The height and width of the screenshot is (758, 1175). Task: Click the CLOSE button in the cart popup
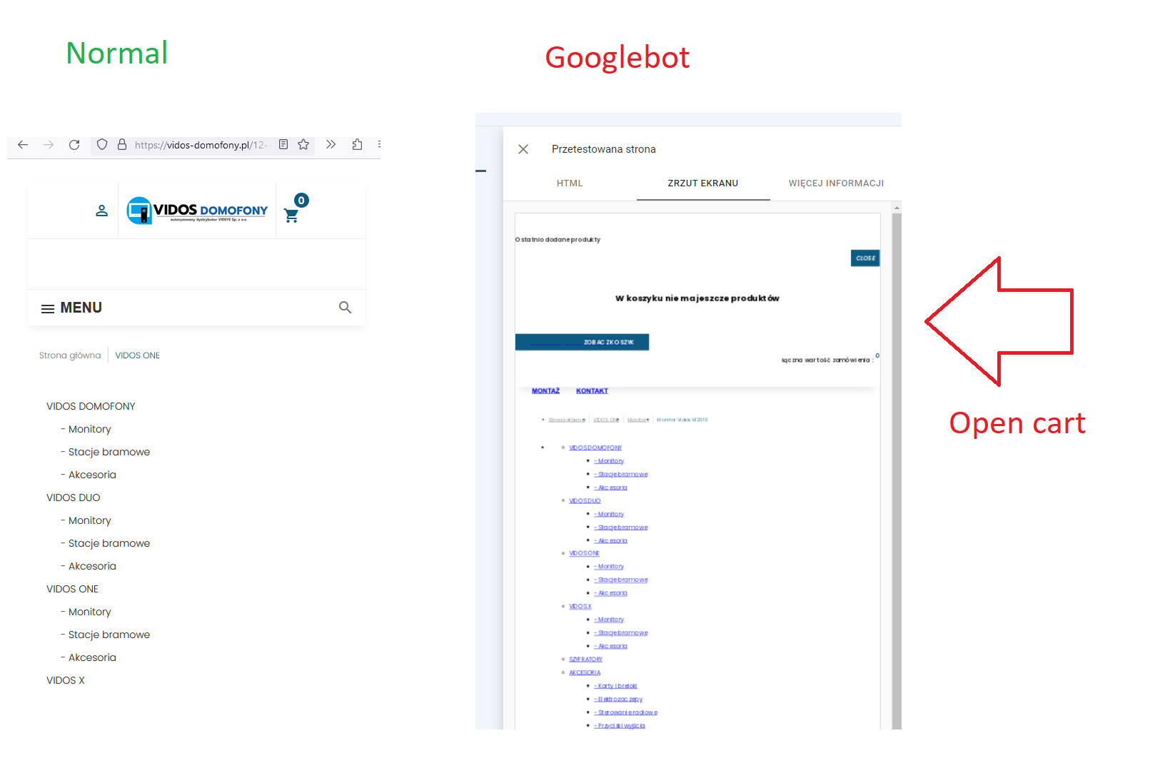[x=865, y=258]
